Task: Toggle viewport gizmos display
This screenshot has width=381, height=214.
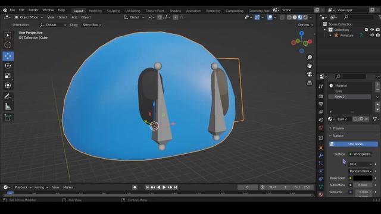Action: 257,17
